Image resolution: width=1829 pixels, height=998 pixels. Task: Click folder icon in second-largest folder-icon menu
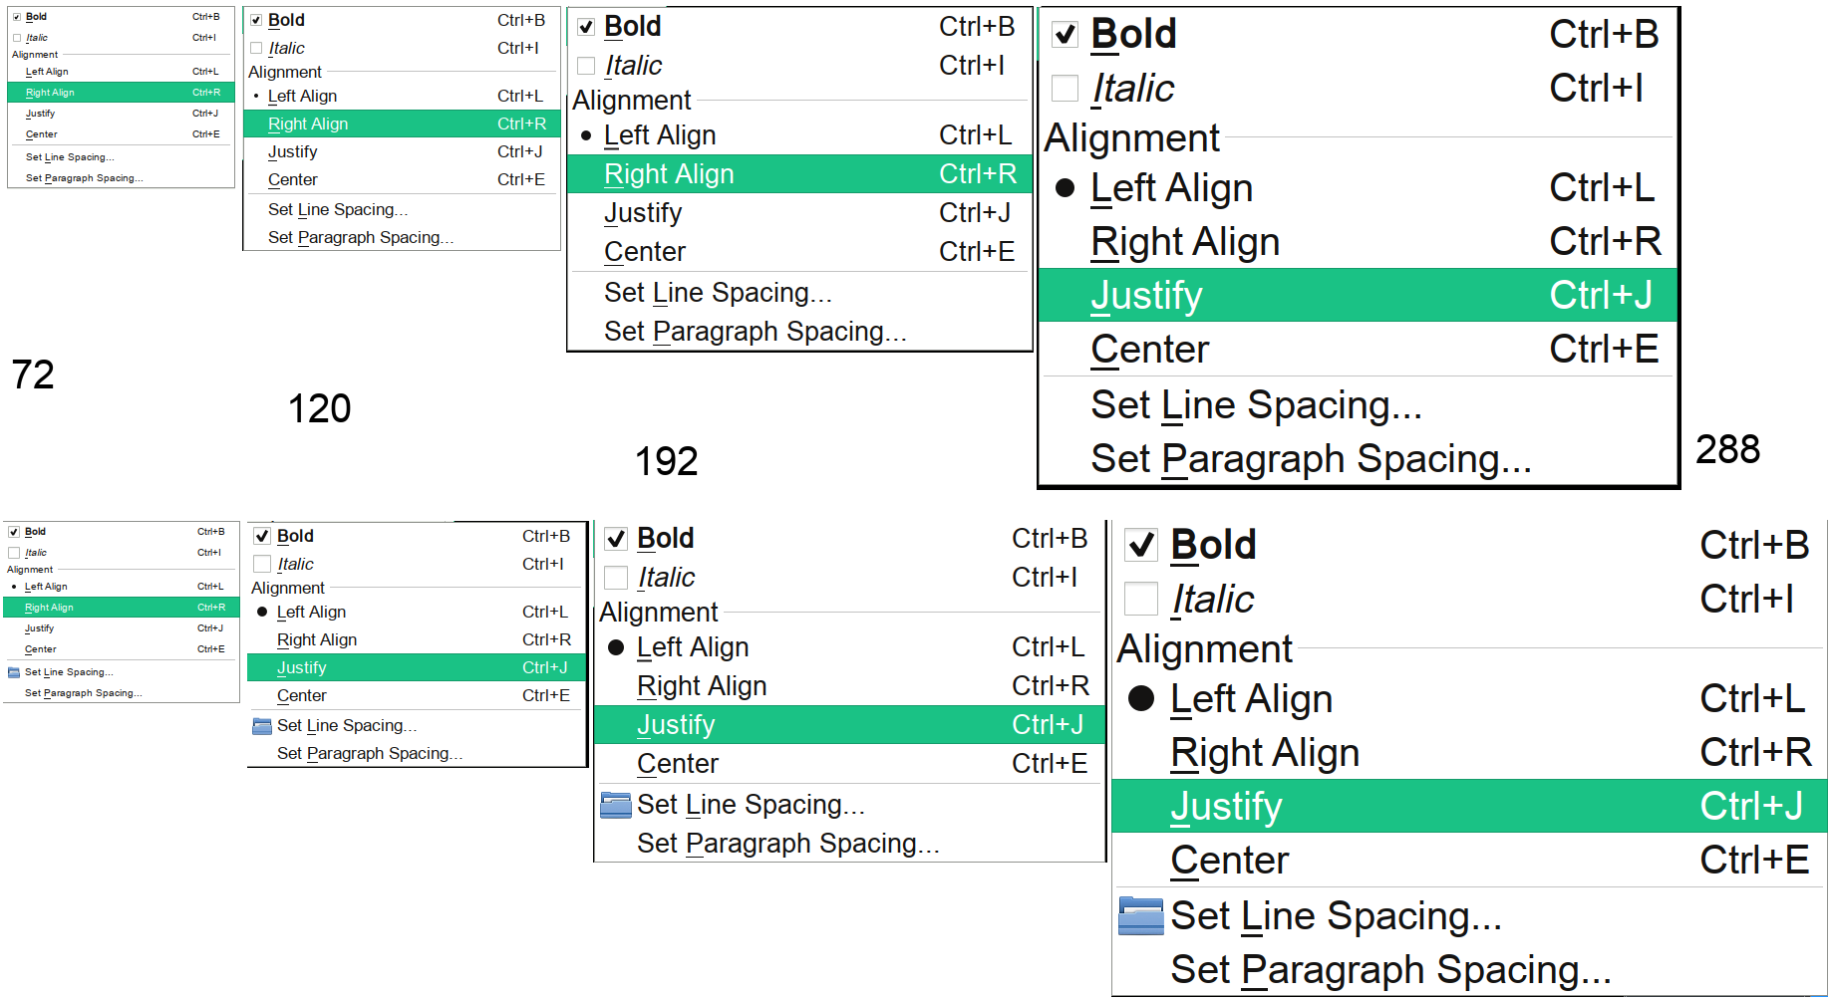pyautogui.click(x=616, y=805)
